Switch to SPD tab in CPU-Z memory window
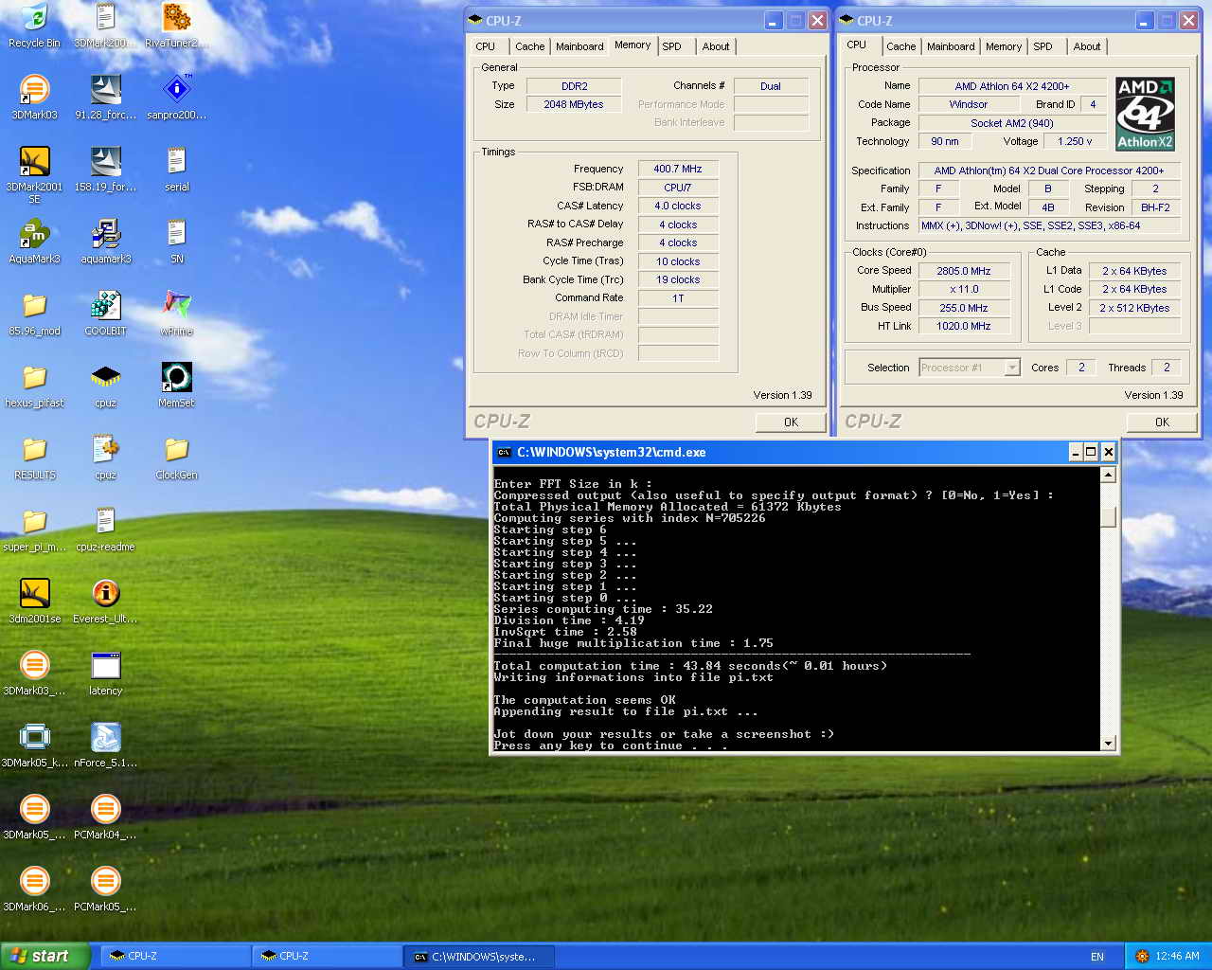1212x970 pixels. [671, 46]
